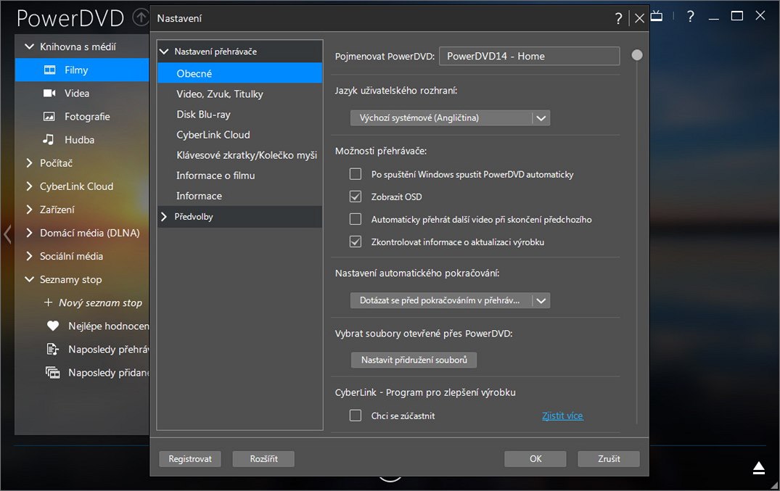Image resolution: width=780 pixels, height=491 pixels.
Task: Open help via question mark in Nastavení dialog
Action: [619, 19]
